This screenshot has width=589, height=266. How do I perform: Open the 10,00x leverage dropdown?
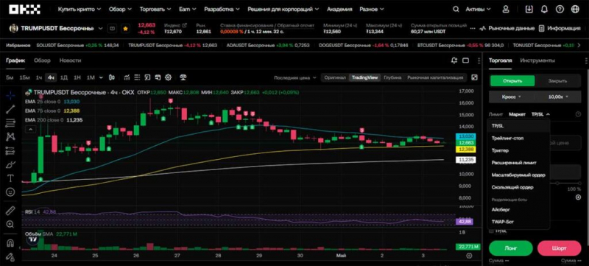point(558,97)
